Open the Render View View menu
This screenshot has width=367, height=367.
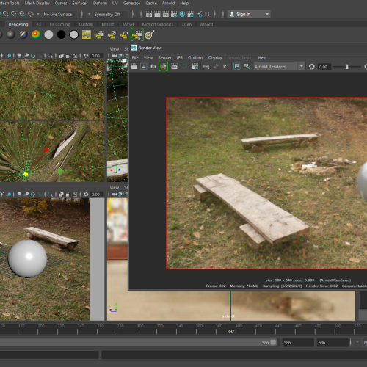click(148, 58)
